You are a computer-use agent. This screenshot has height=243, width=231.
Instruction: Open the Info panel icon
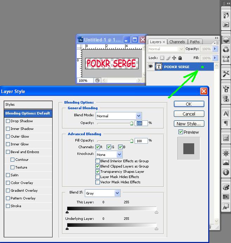click(226, 172)
